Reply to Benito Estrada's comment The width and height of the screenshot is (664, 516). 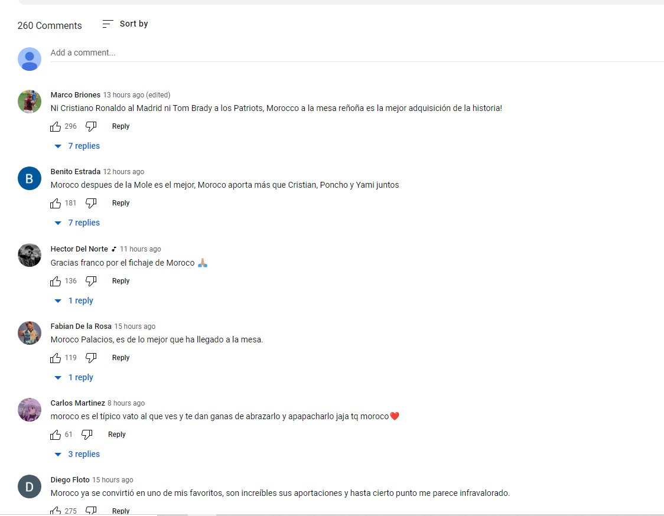click(121, 203)
